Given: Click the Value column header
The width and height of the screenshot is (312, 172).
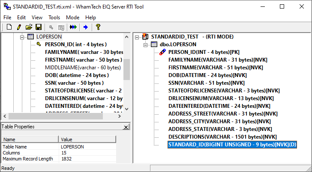Looking at the screenshot, I should pos(87,139).
